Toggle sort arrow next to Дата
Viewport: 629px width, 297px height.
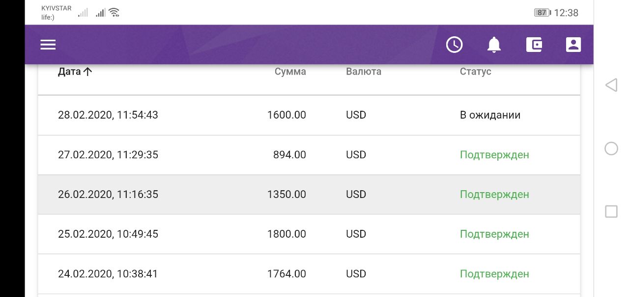pos(88,72)
